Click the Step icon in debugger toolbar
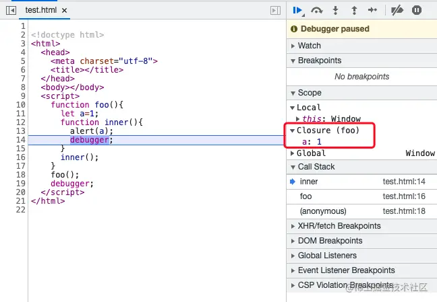Image resolution: width=437 pixels, height=302 pixels. pyautogui.click(x=372, y=10)
